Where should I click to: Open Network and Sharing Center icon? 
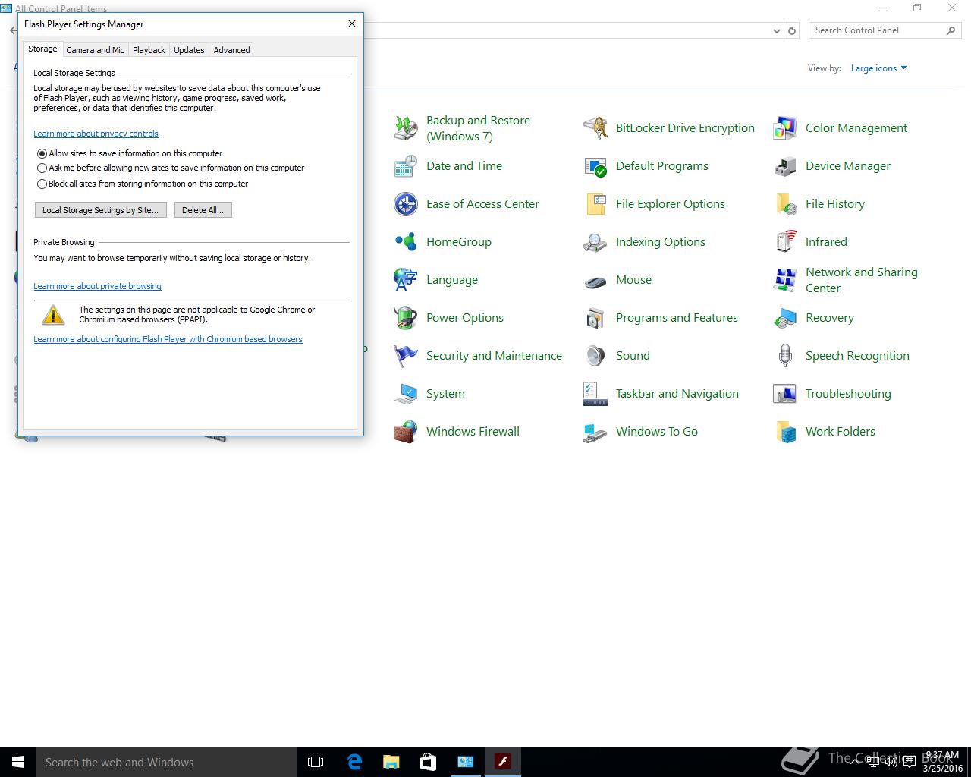pos(785,280)
